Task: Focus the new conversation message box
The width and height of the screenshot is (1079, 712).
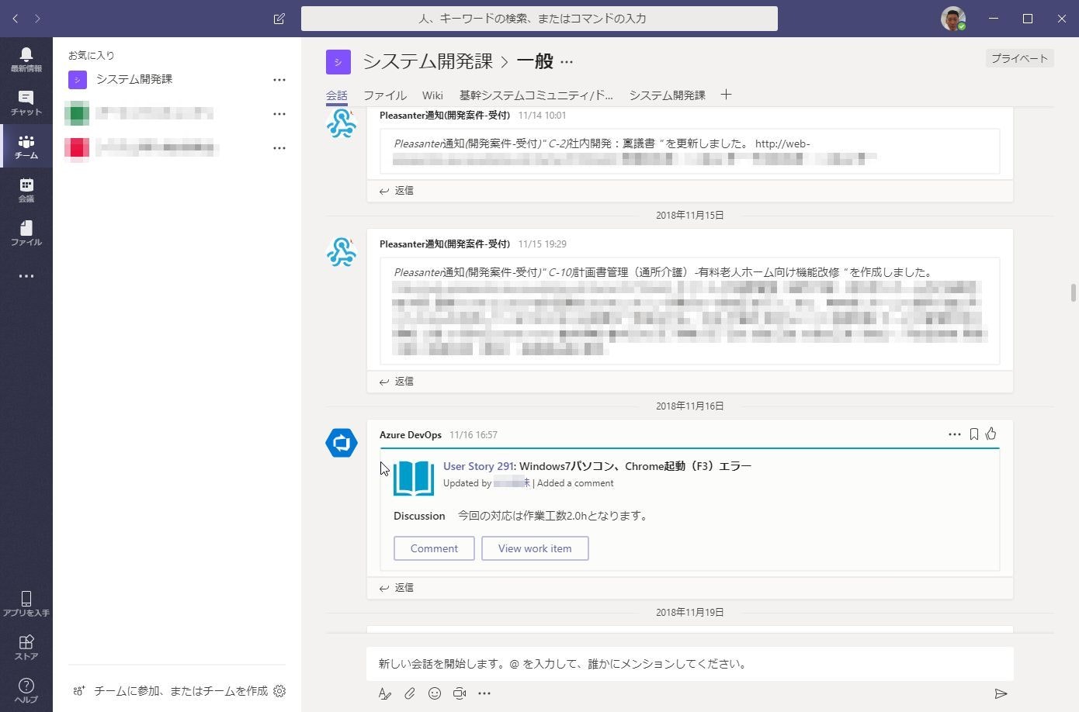Action: [x=690, y=664]
